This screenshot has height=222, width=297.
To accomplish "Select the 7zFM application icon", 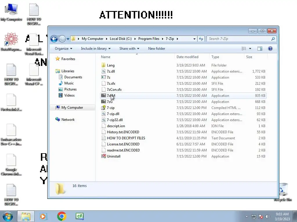I will pyautogui.click(x=104, y=95).
